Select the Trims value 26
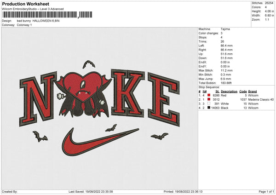276x195 pixels. 222,41
